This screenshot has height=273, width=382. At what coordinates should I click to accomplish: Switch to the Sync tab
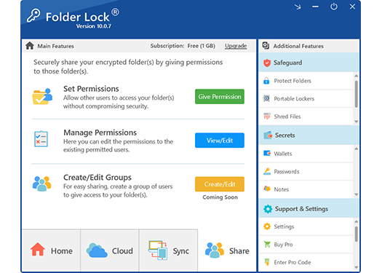coord(168,250)
